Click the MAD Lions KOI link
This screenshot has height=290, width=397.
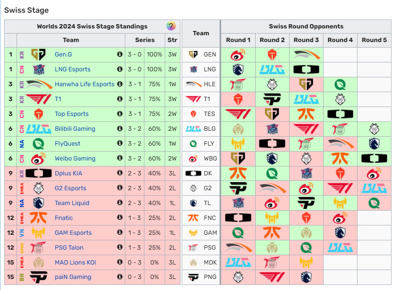point(75,262)
